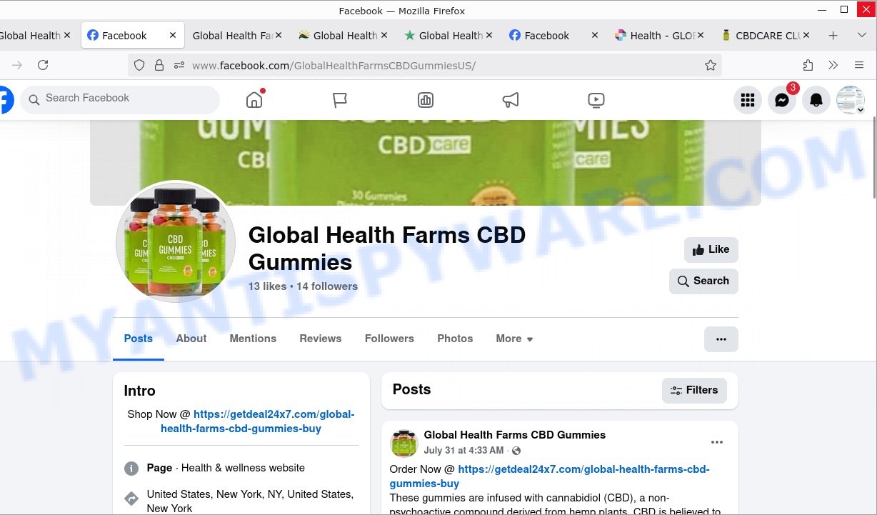The image size is (877, 515).
Task: Open the page options three-dot button
Action: pos(721,339)
